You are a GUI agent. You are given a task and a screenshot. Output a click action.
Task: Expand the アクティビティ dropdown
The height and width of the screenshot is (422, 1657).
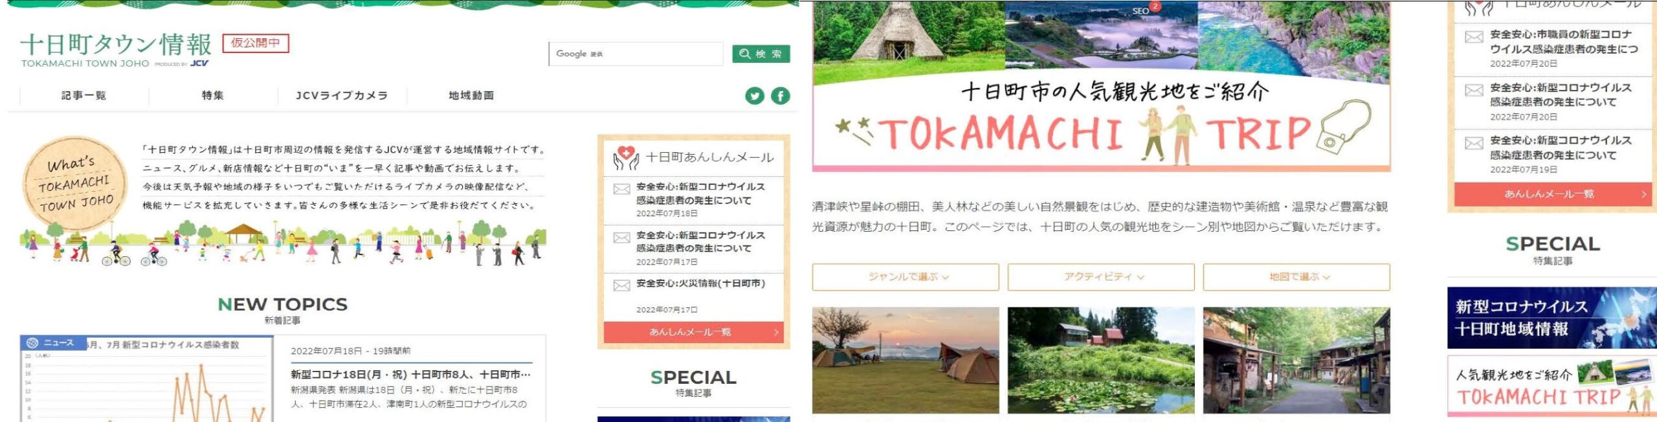coord(1101,277)
